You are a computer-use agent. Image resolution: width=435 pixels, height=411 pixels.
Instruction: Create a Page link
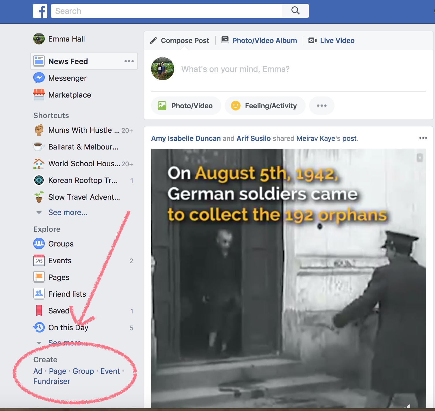(x=57, y=371)
